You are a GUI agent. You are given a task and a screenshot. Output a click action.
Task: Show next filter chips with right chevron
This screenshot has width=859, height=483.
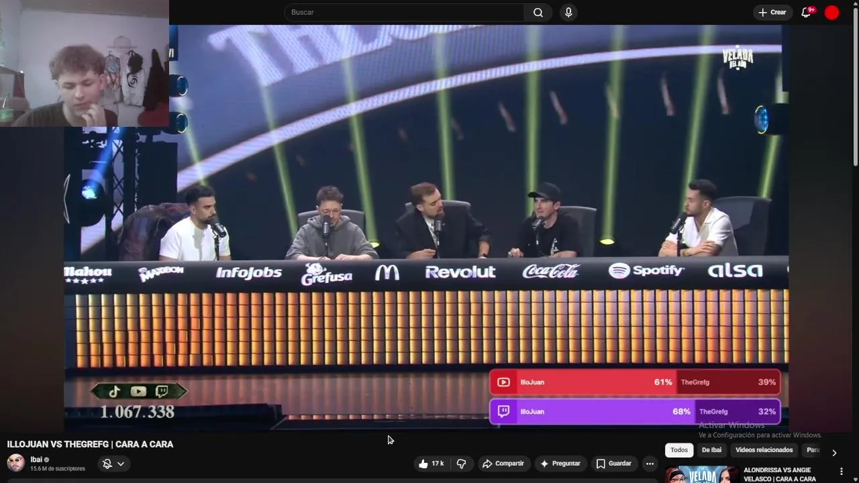(x=834, y=453)
